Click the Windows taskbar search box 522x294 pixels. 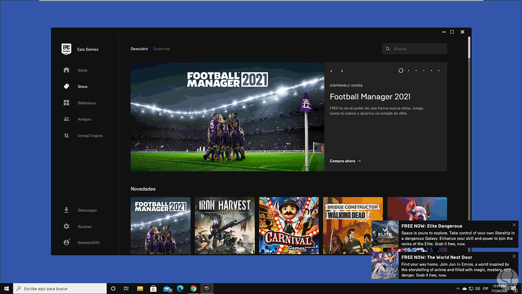coord(60,288)
